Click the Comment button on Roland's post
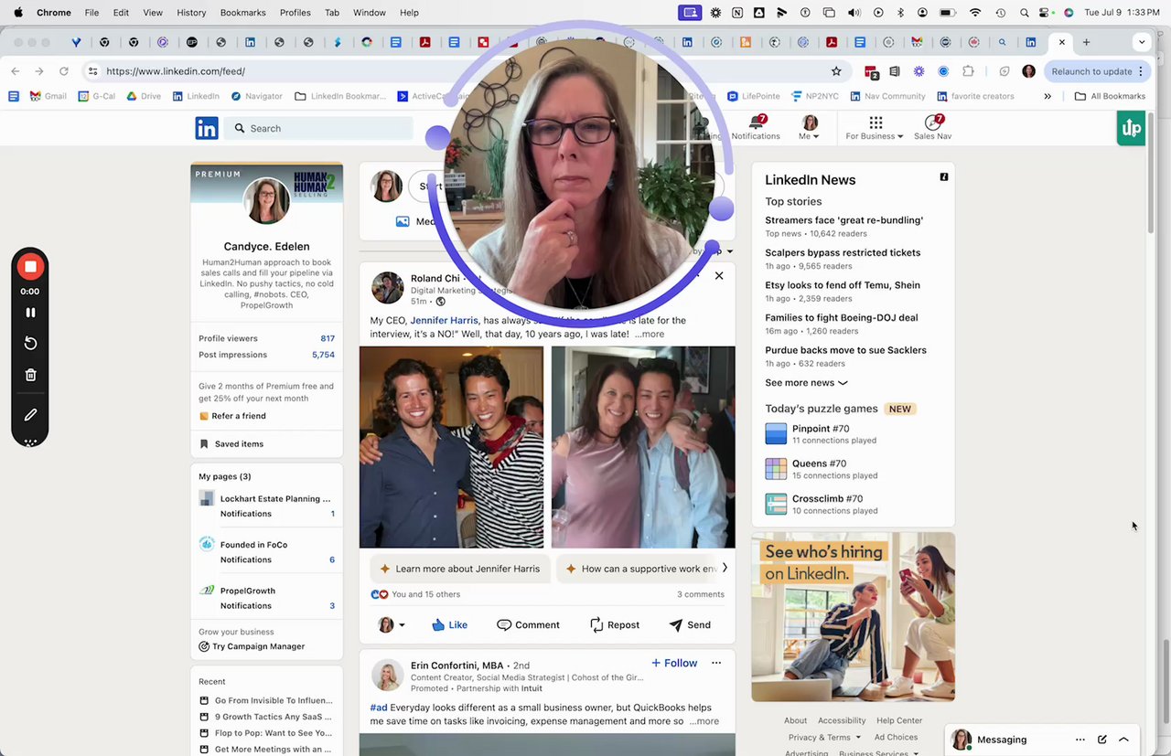1171x756 pixels. tap(528, 625)
